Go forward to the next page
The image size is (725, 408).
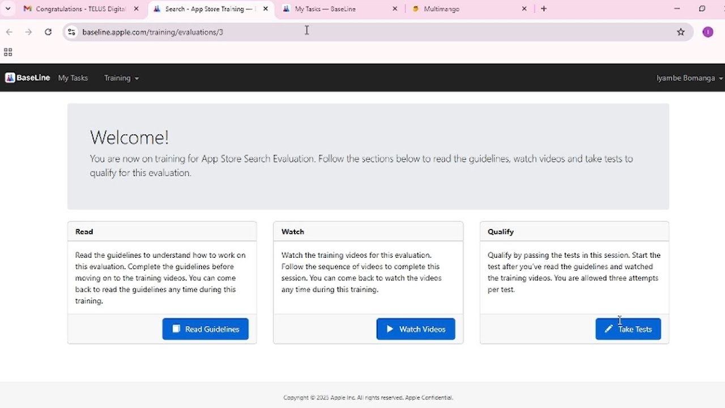click(28, 32)
